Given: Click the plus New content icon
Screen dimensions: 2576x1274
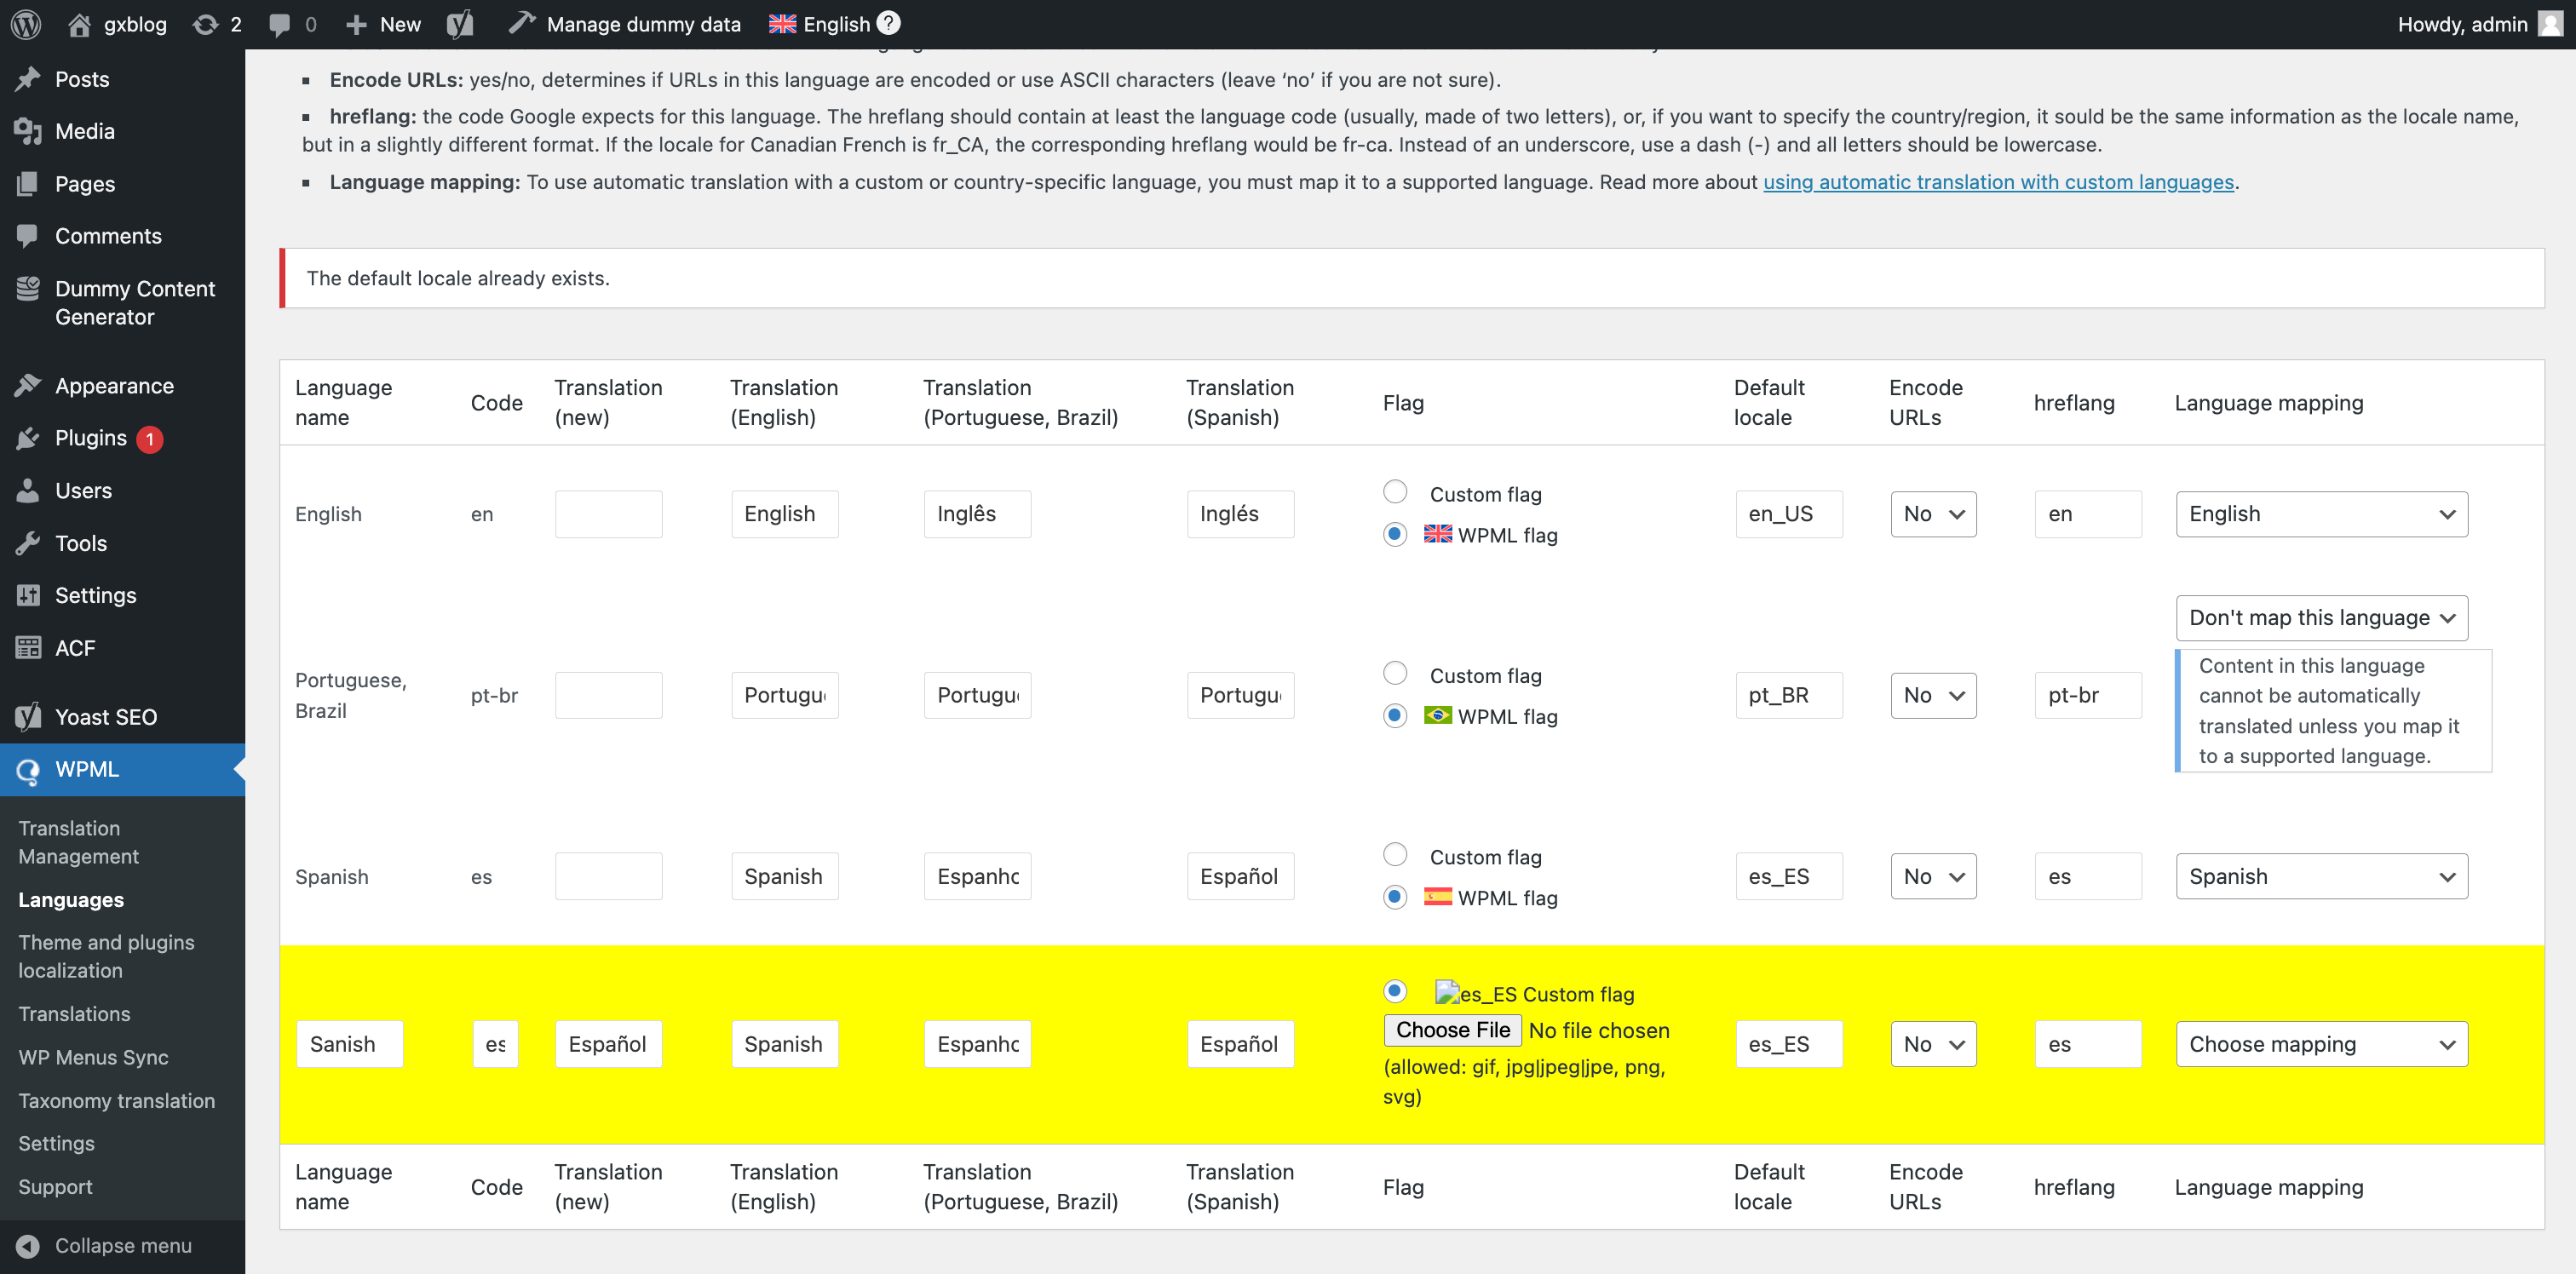Looking at the screenshot, I should [356, 24].
